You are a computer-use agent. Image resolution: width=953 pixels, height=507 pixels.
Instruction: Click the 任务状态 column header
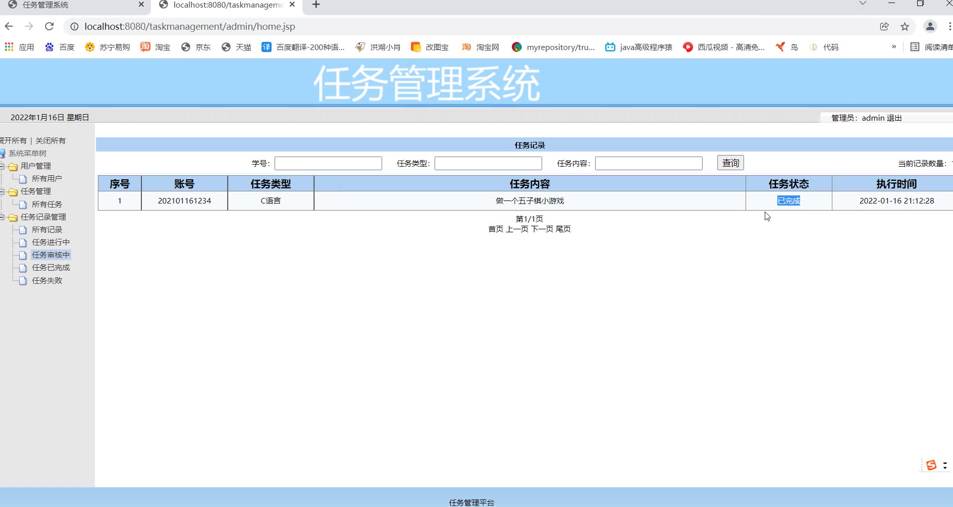click(x=788, y=183)
